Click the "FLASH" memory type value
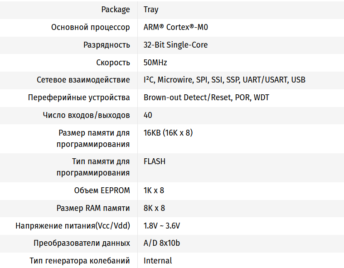Screen dimensions: 344x268 point(155,161)
